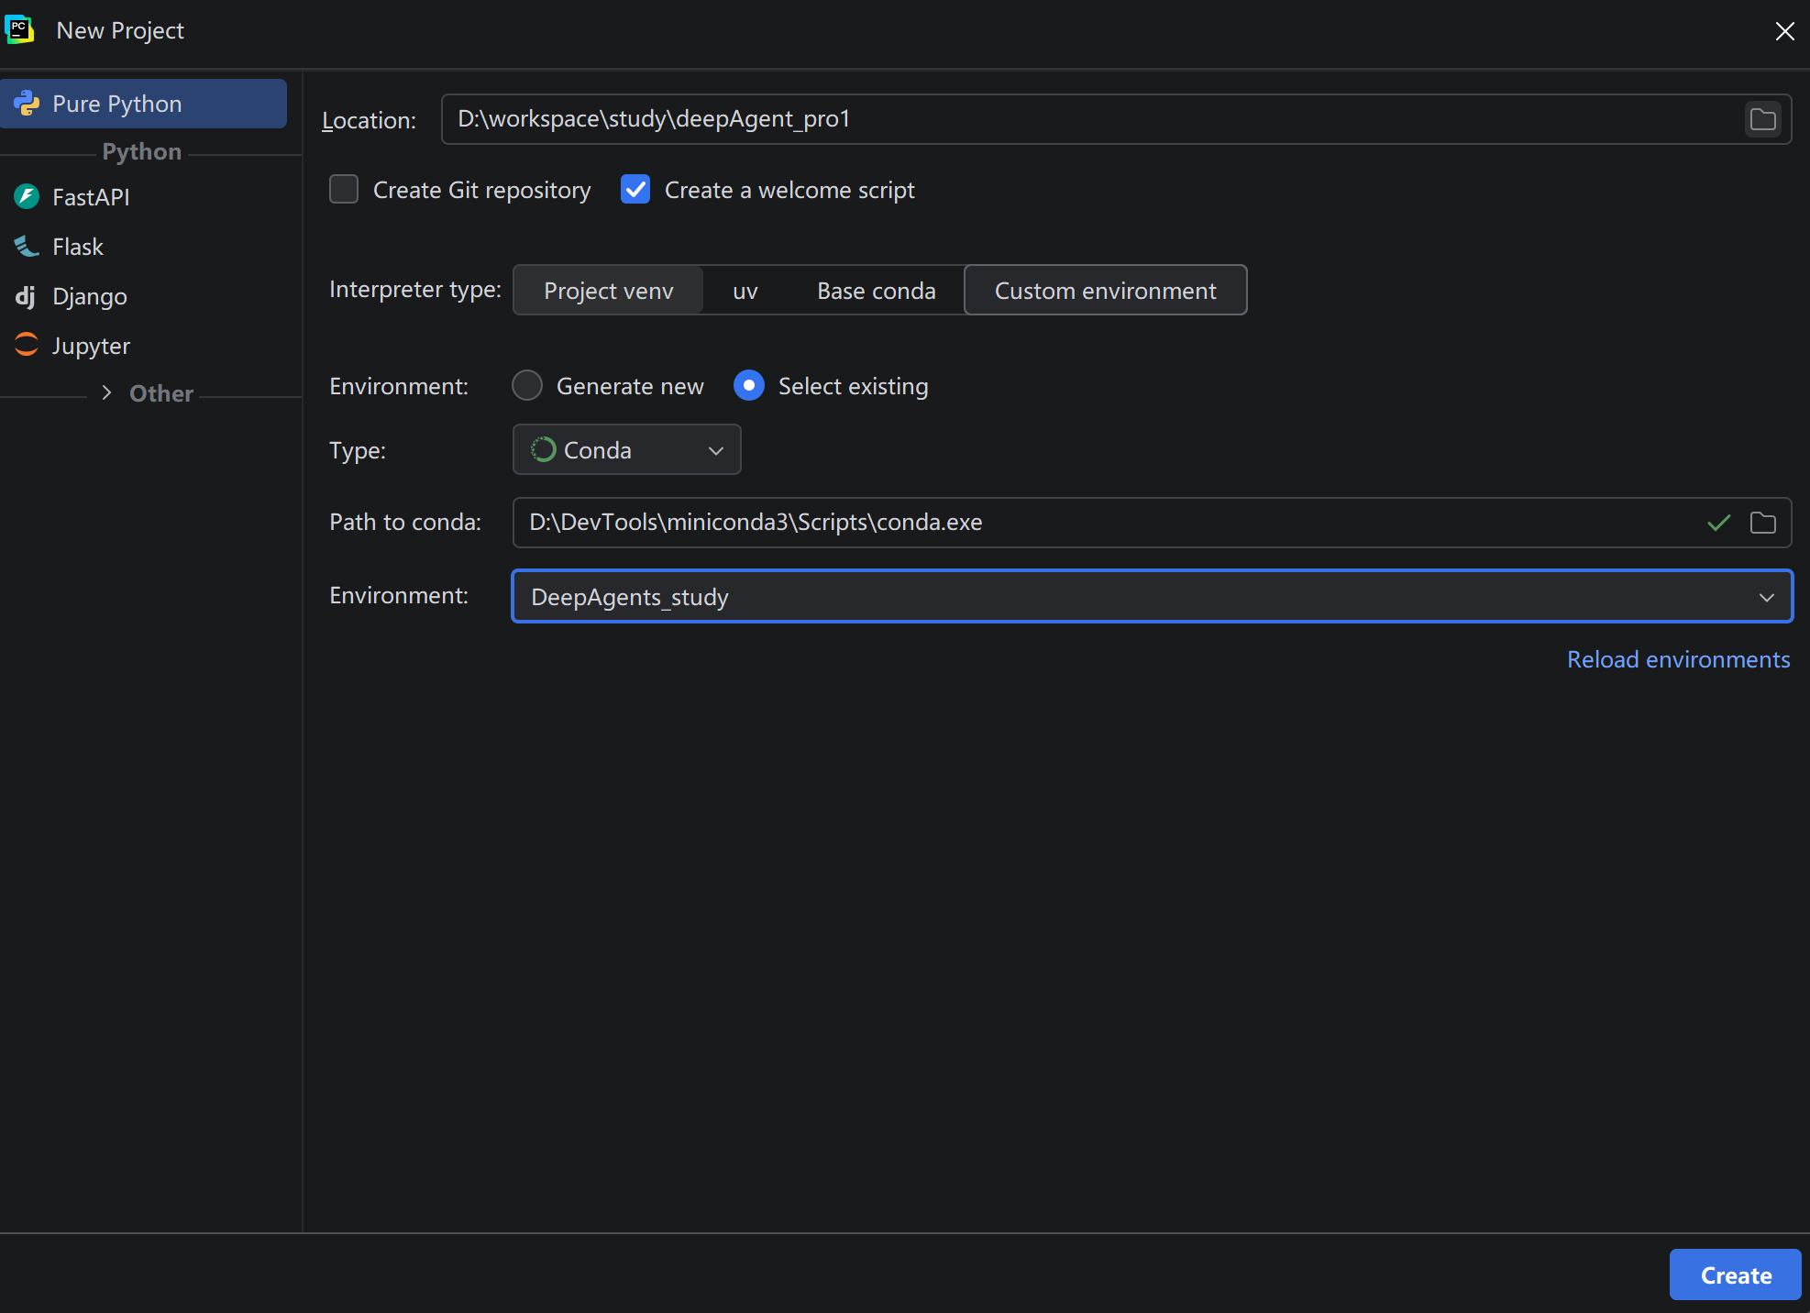
Task: Uncheck Create a welcome script
Action: point(635,190)
